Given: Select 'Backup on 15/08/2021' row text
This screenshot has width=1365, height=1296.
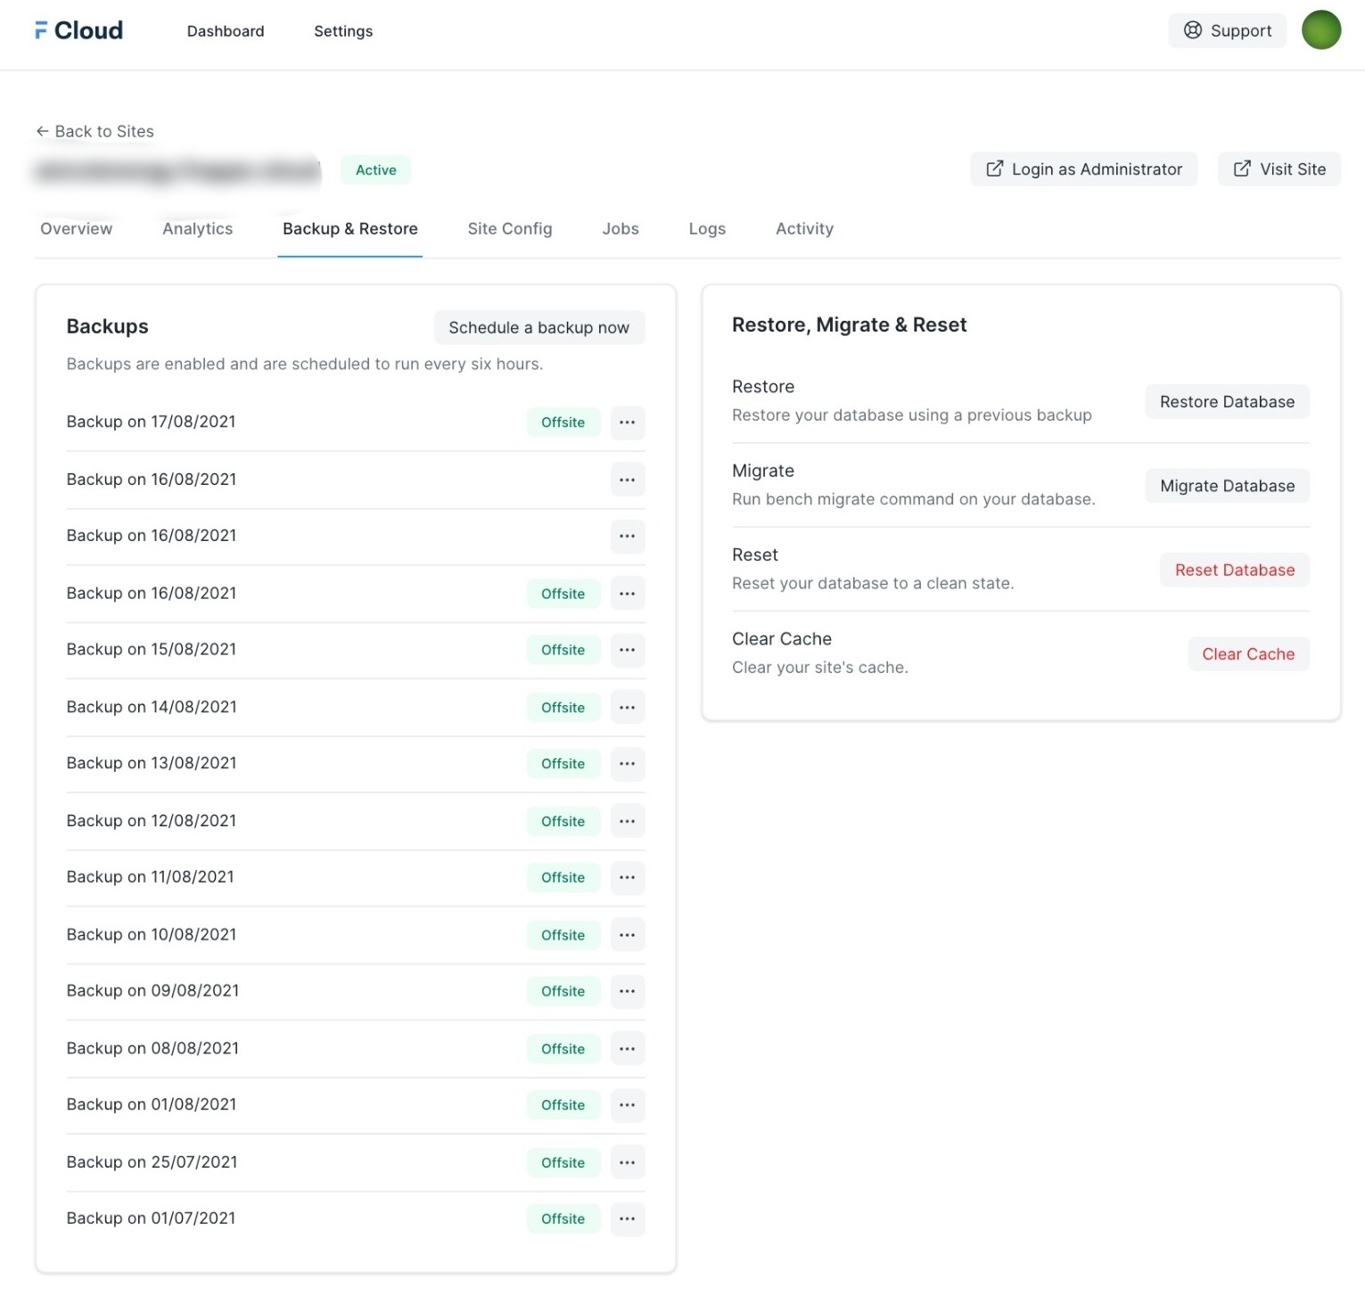Looking at the screenshot, I should click(152, 649).
